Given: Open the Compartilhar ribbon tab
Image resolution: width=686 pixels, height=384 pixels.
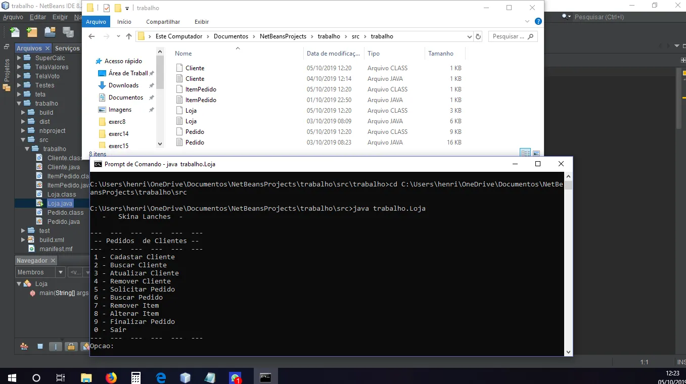Looking at the screenshot, I should 163,22.
